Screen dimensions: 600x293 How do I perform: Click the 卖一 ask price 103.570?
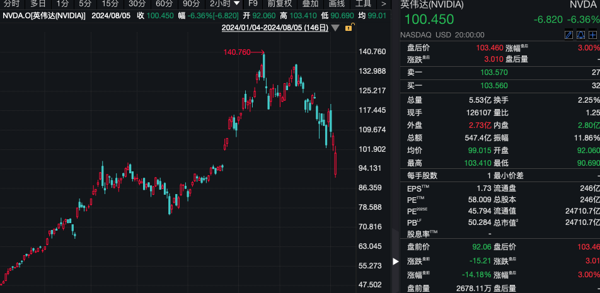click(x=494, y=72)
